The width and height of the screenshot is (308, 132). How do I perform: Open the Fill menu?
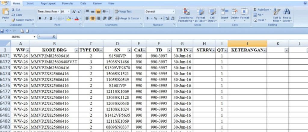coord(258,15)
